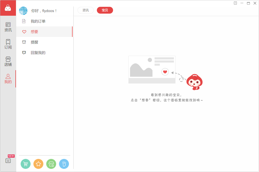The width and height of the screenshot is (259, 172).
Task: Open 提醒 menu item
Action: click(44, 42)
